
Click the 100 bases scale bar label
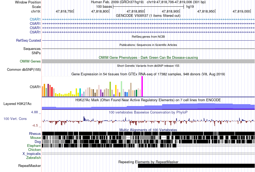tap(104, 7)
